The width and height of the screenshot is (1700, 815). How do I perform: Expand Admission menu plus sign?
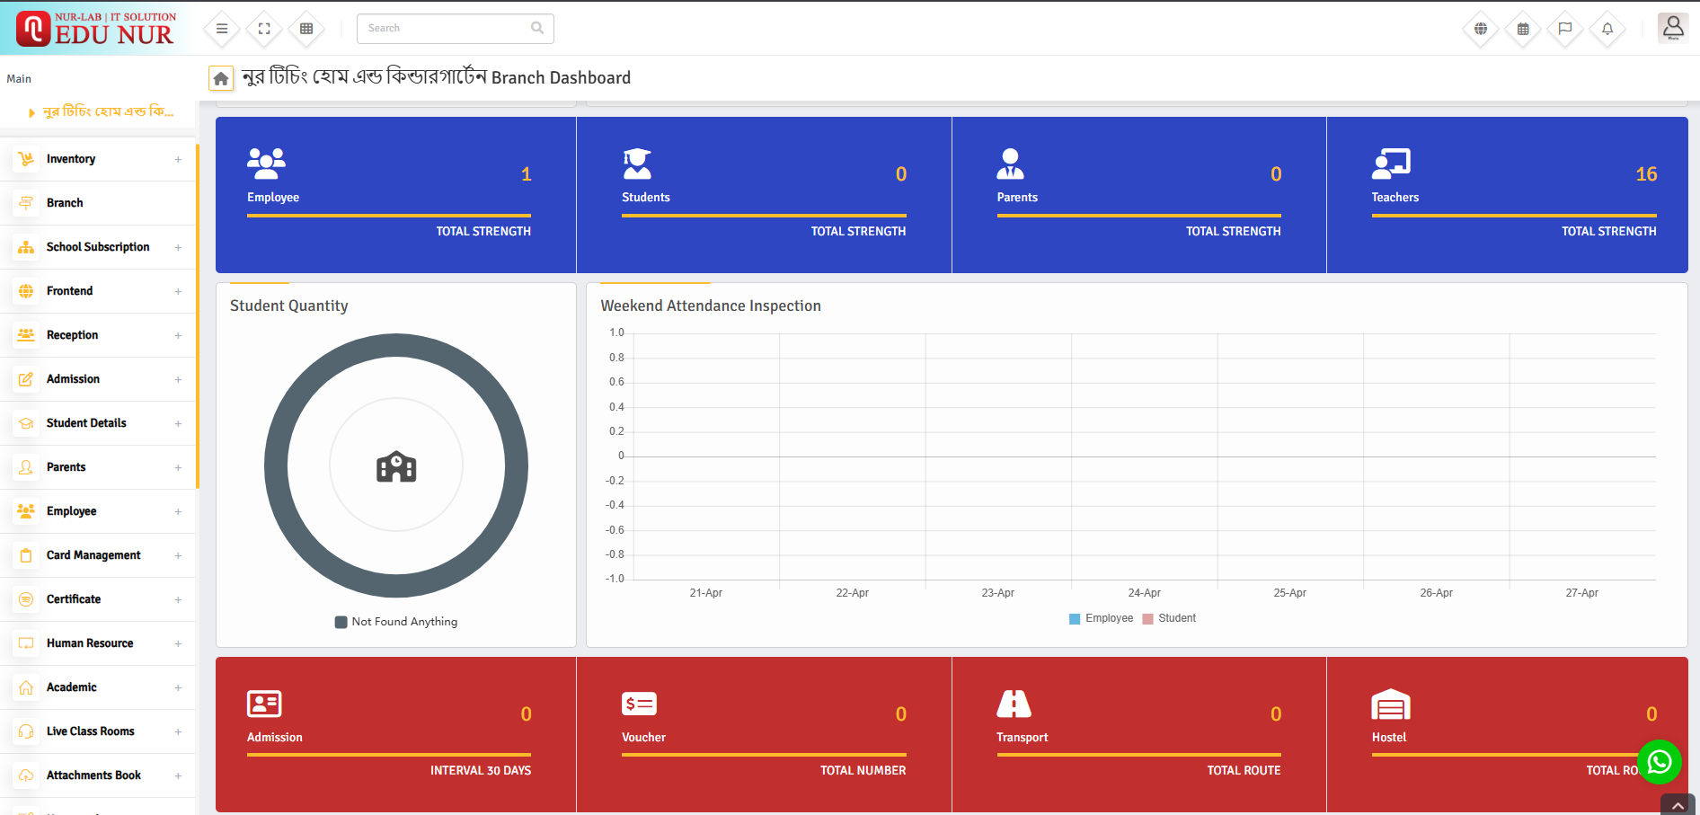(178, 380)
